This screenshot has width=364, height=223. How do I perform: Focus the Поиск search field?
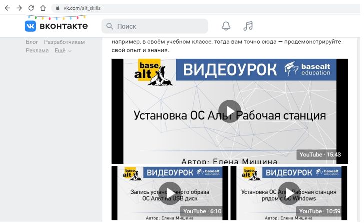(x=155, y=26)
